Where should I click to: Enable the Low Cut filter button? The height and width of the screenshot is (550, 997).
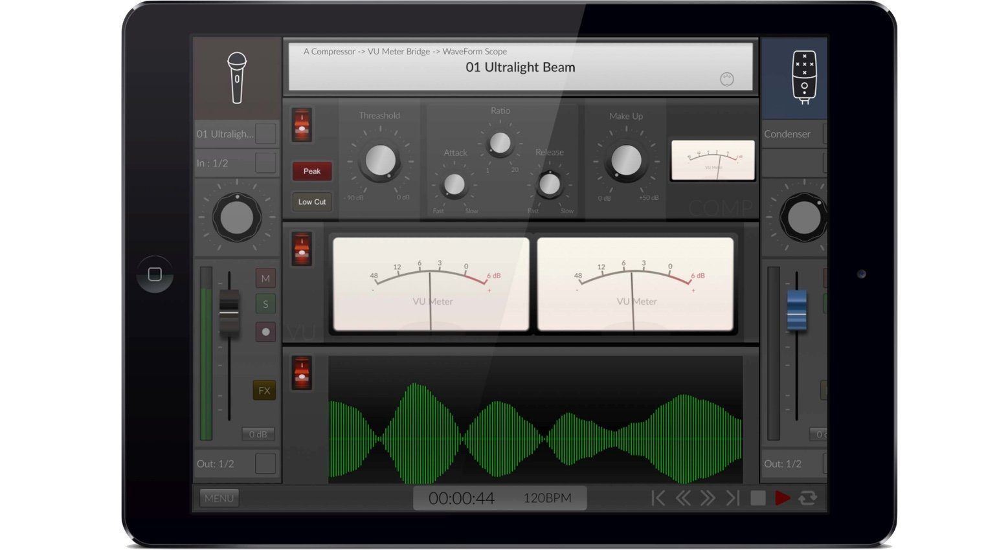311,202
